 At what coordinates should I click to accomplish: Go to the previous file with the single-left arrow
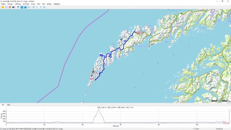[x=37, y=7]
